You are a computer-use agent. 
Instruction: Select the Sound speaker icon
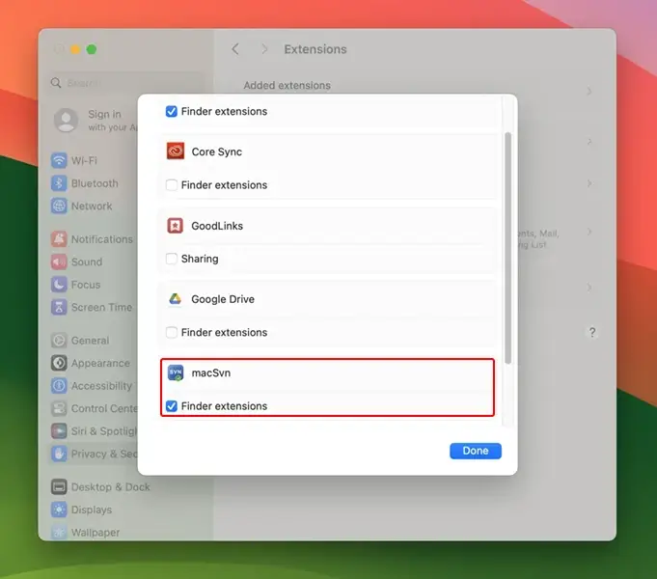pos(59,262)
